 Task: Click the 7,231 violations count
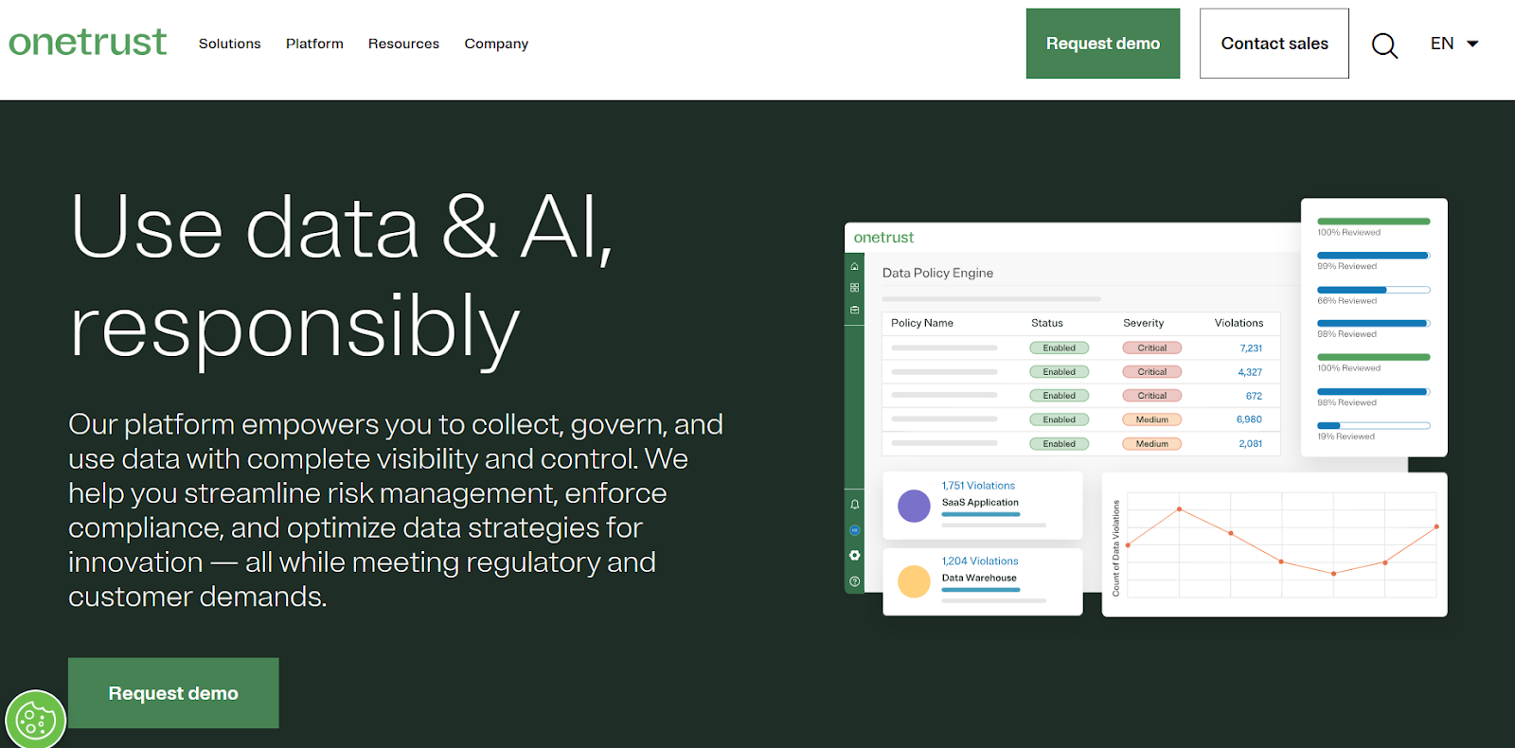tap(1251, 348)
